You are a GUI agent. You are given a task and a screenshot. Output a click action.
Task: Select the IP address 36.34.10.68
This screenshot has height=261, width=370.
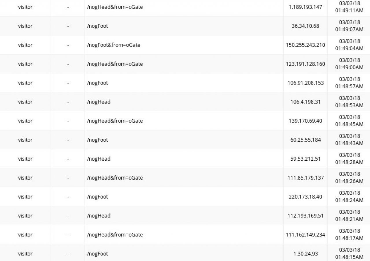pyautogui.click(x=305, y=26)
